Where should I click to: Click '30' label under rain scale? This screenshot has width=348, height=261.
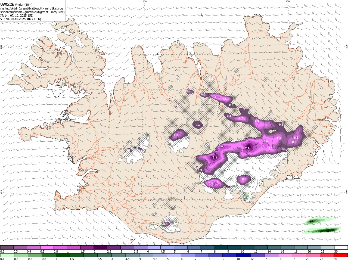tap(336, 259)
